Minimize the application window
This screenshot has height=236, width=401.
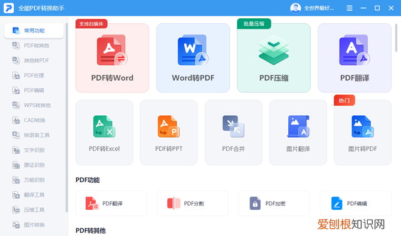click(x=363, y=8)
